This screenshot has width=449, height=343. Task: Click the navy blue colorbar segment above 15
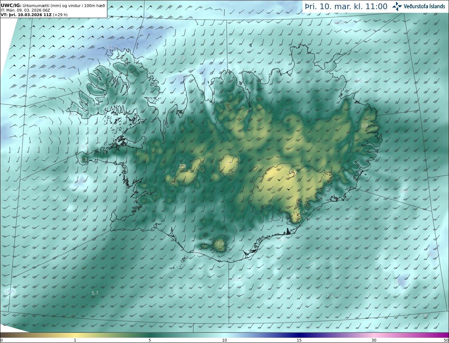pyautogui.click(x=299, y=335)
